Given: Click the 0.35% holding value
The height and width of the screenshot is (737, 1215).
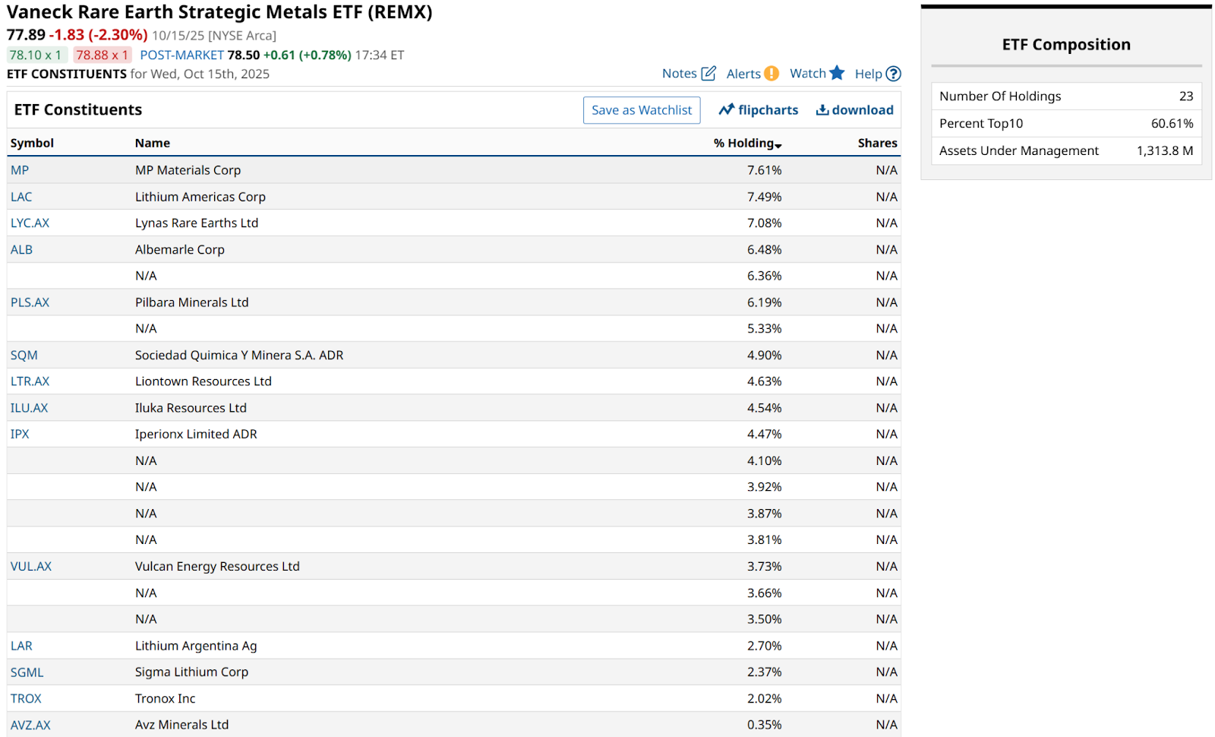Looking at the screenshot, I should point(764,725).
